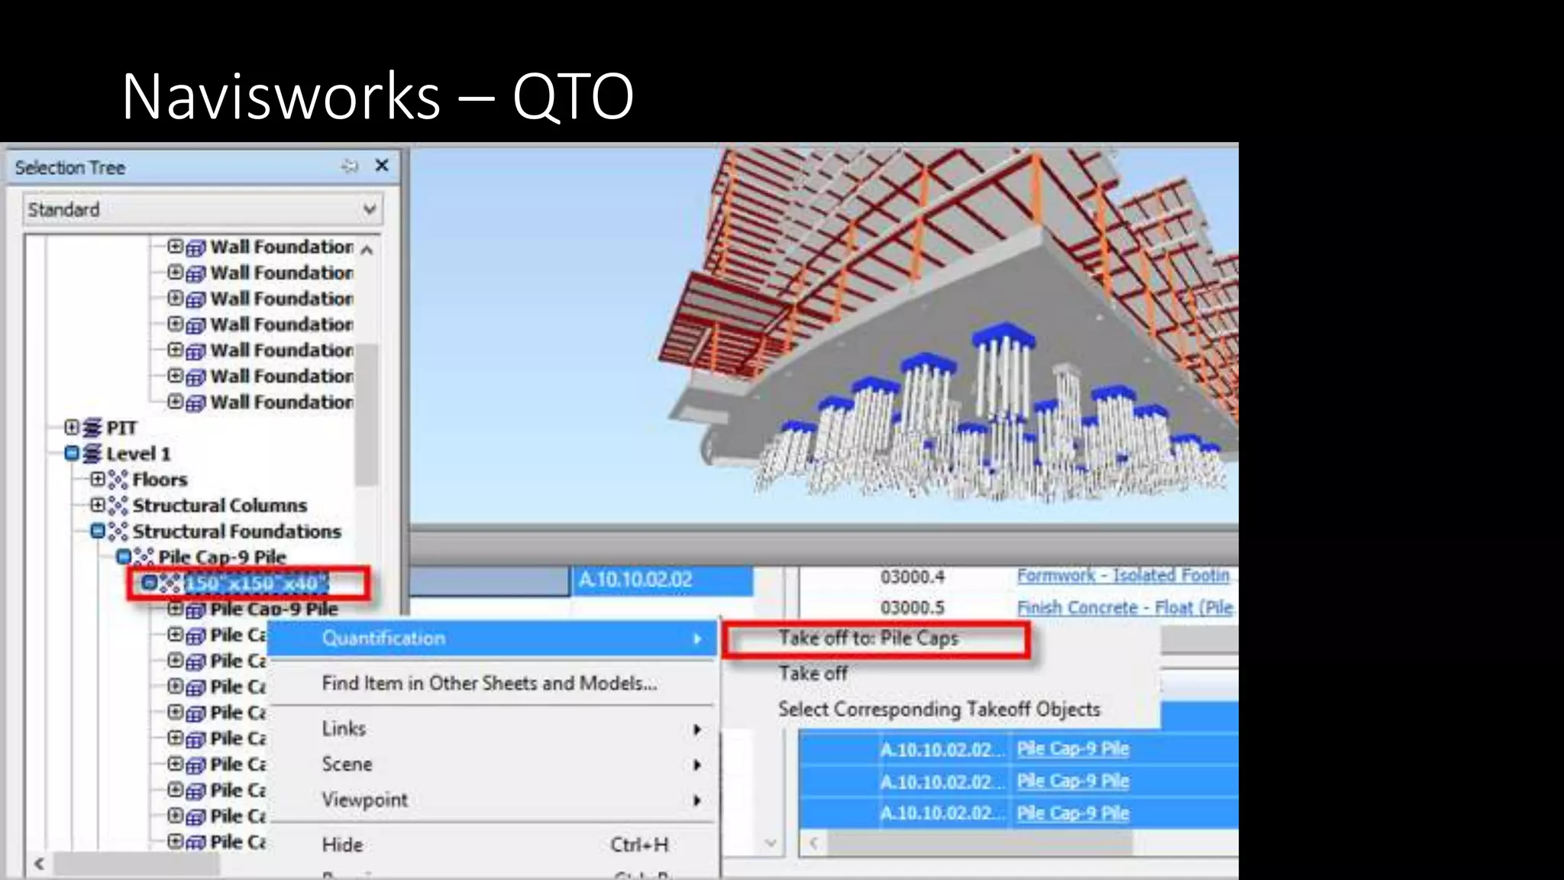This screenshot has width=1564, height=880.
Task: Open the Quantification submenu
Action: pos(493,639)
